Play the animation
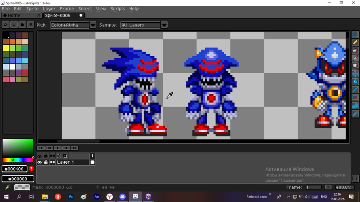 (x=58, y=148)
